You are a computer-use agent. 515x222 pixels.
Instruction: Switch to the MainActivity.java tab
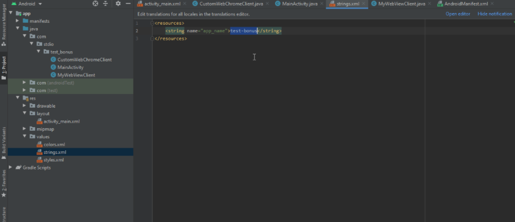click(x=296, y=4)
